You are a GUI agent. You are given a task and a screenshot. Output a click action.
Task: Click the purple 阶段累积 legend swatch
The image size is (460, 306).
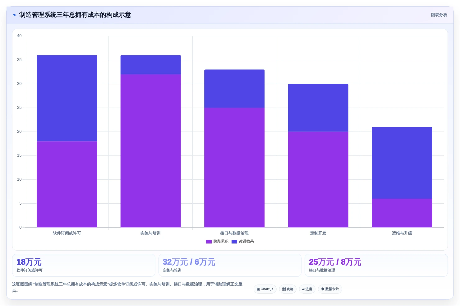209,242
